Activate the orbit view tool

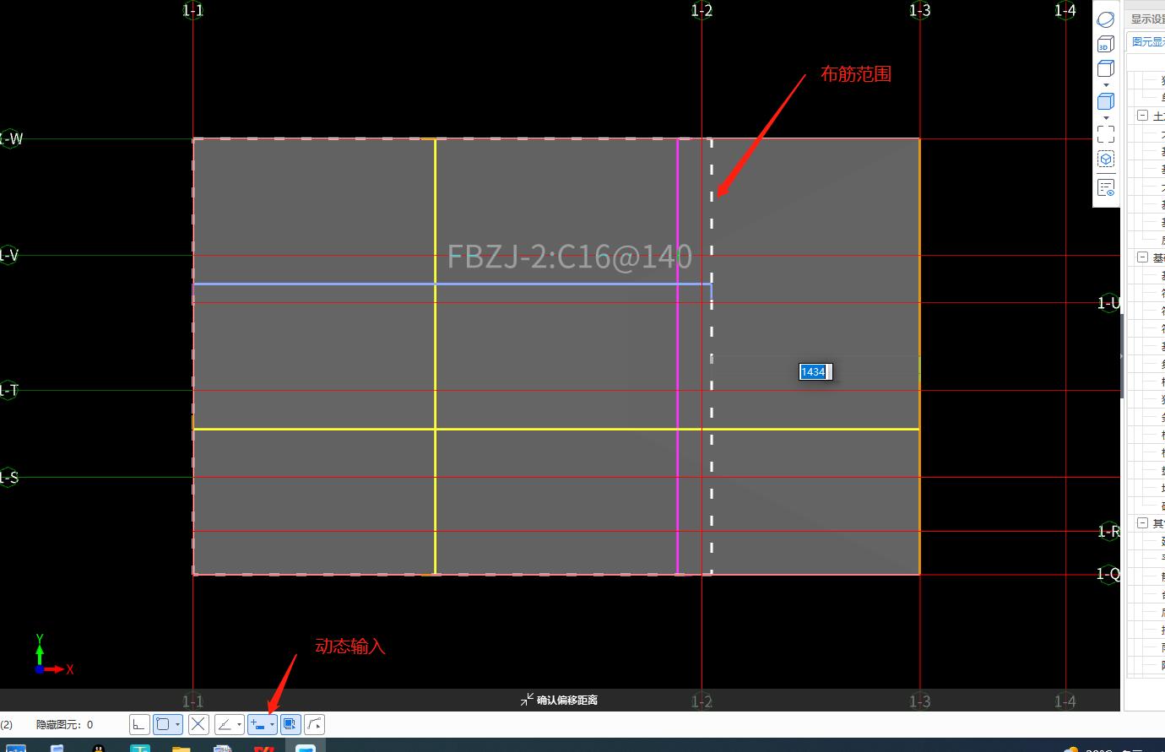click(1106, 19)
